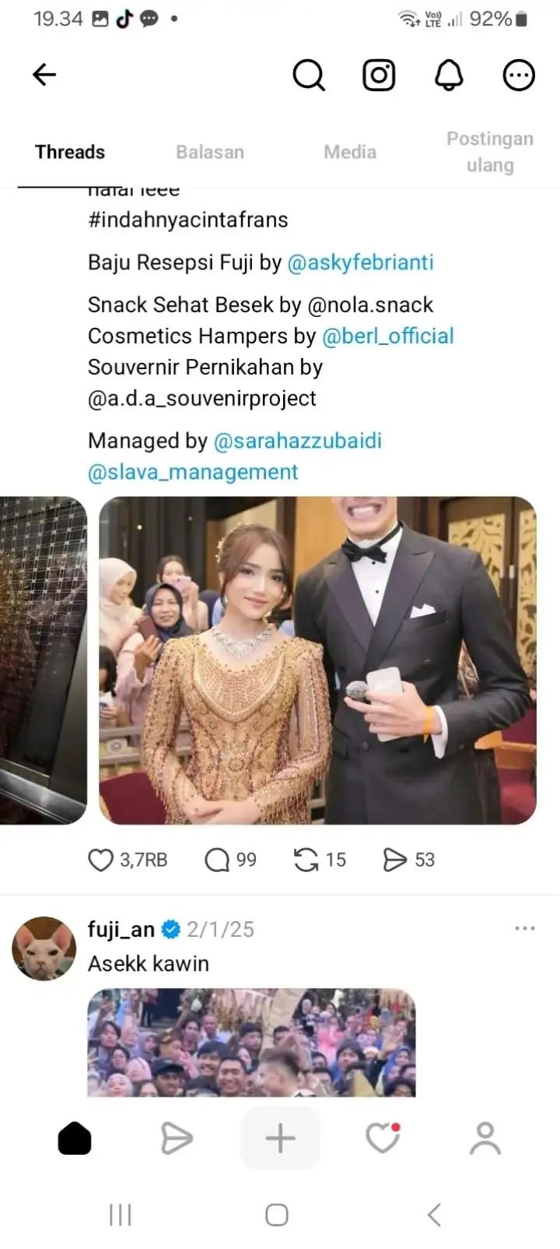This screenshot has width=560, height=1249.
Task: Like the post with 3,7RB hearts
Action: (100, 860)
